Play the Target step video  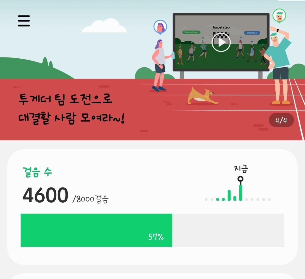[221, 42]
